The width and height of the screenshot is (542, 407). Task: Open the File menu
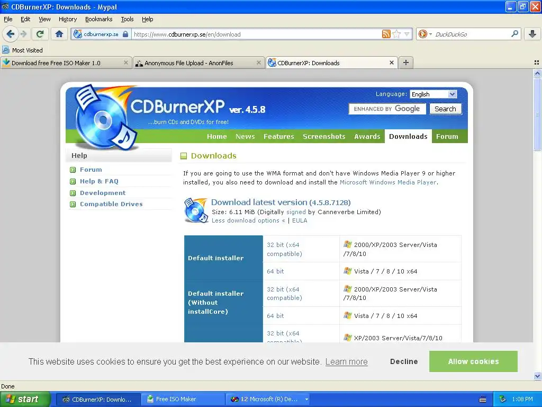[8, 19]
